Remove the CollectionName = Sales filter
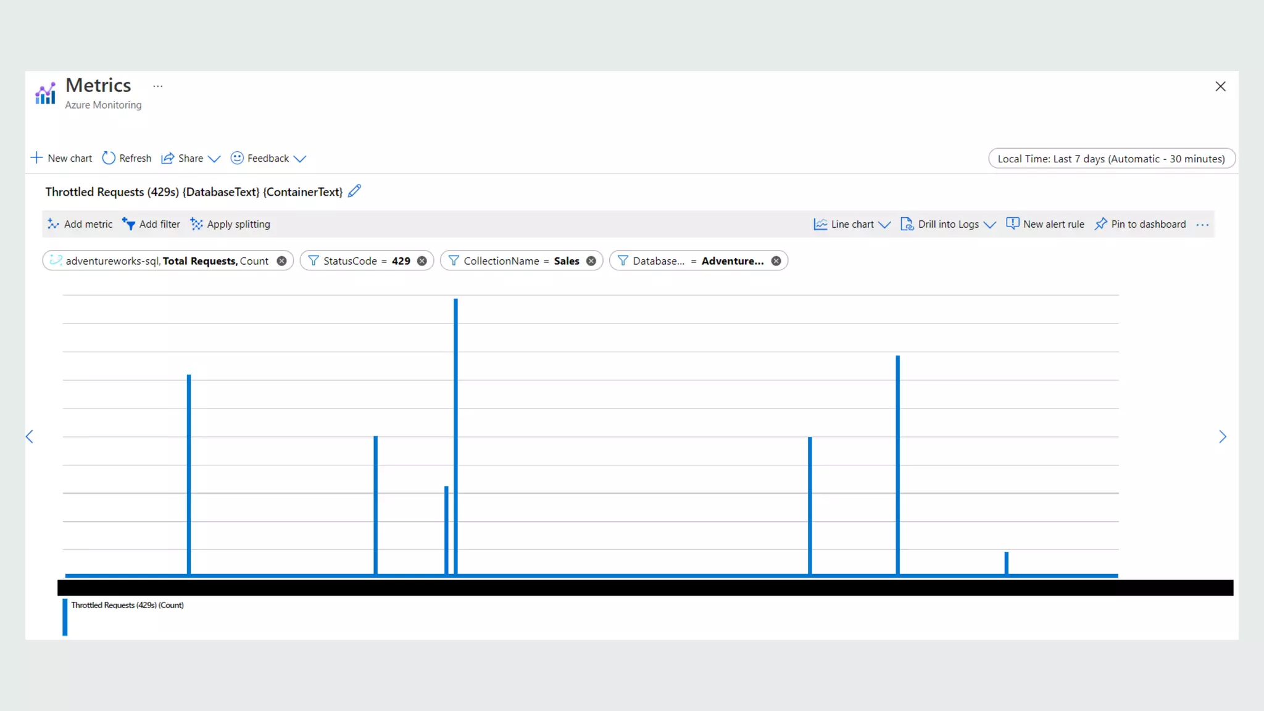1264x711 pixels. [x=591, y=261]
